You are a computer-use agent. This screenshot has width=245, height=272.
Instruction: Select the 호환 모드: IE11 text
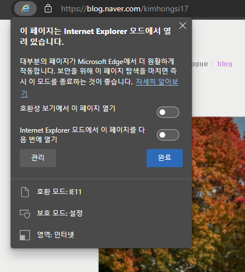pos(59,192)
